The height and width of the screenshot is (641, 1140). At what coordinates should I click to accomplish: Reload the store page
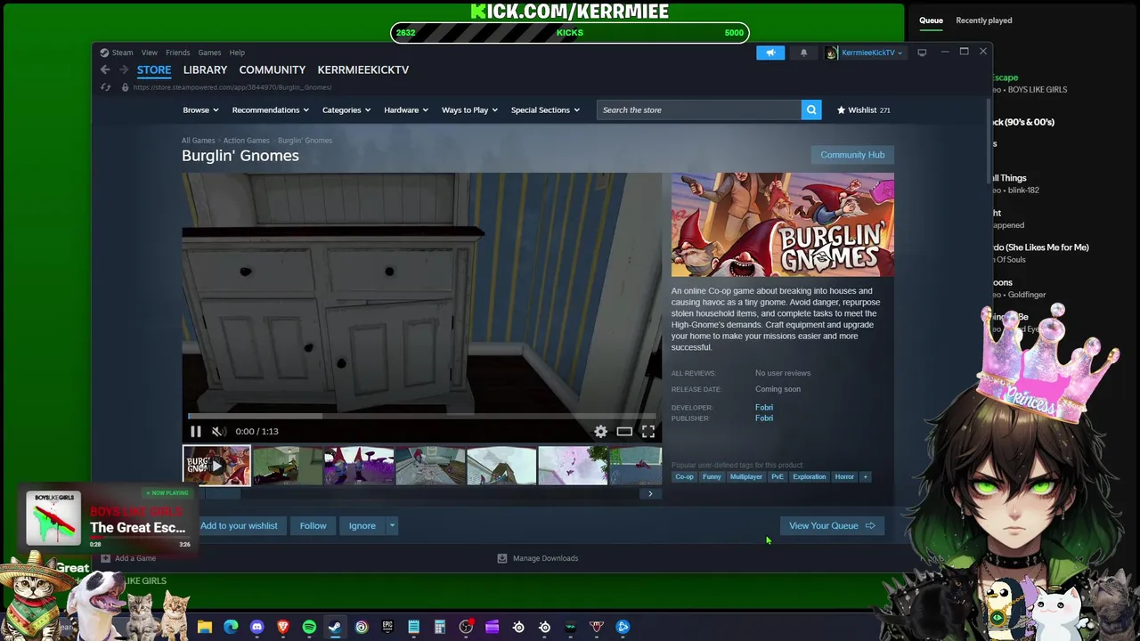point(105,87)
